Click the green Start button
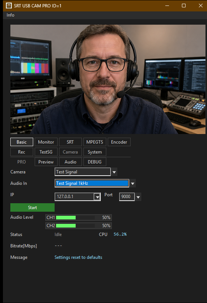 pyautogui.click(x=32, y=207)
